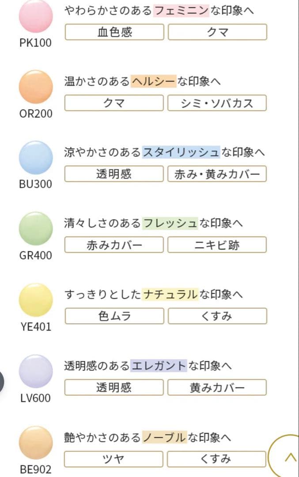Select the 透明感 label under BU300

point(114,174)
